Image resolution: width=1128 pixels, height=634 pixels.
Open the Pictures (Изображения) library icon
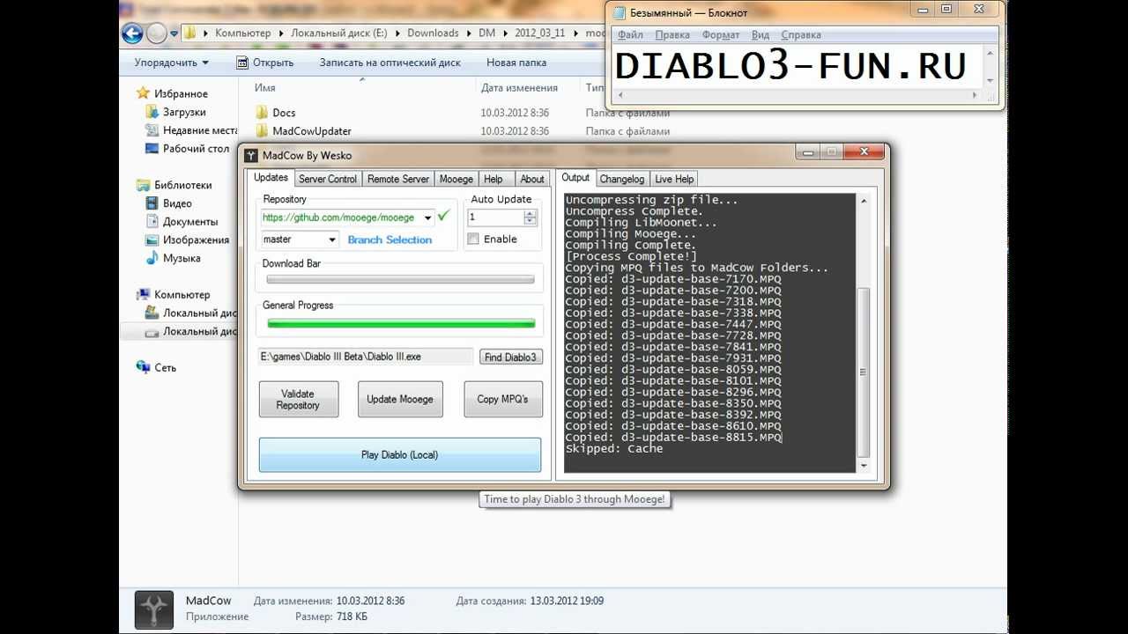click(x=152, y=240)
